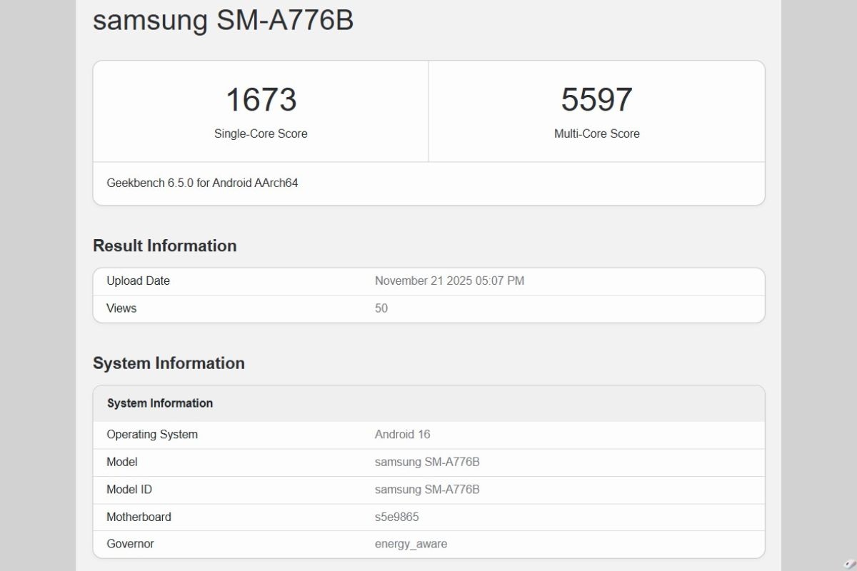Viewport: 857px width, 571px height.
Task: Select the Single-Core Score value 1673
Action: pos(260,100)
